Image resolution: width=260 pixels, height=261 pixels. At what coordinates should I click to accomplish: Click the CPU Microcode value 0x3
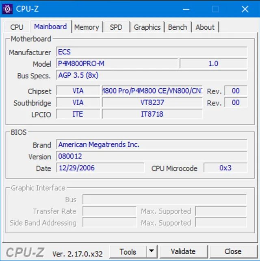click(225, 168)
